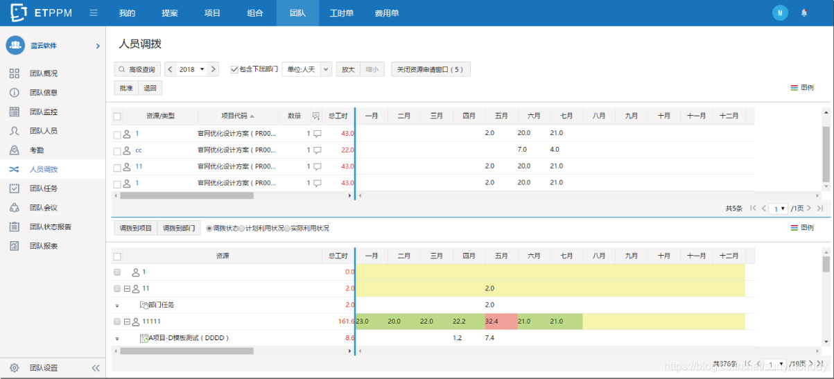
Task: Open the notification bell
Action: (x=804, y=12)
